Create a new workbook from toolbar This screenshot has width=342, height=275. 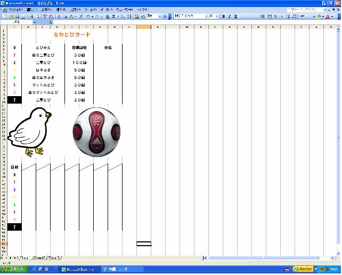point(4,17)
